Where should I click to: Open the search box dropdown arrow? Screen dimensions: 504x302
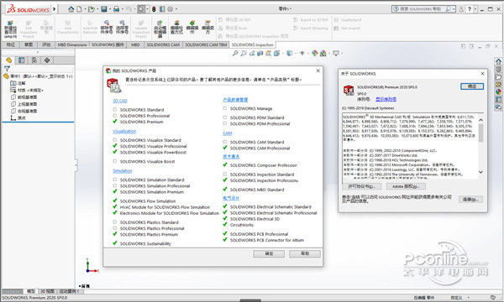pos(454,9)
